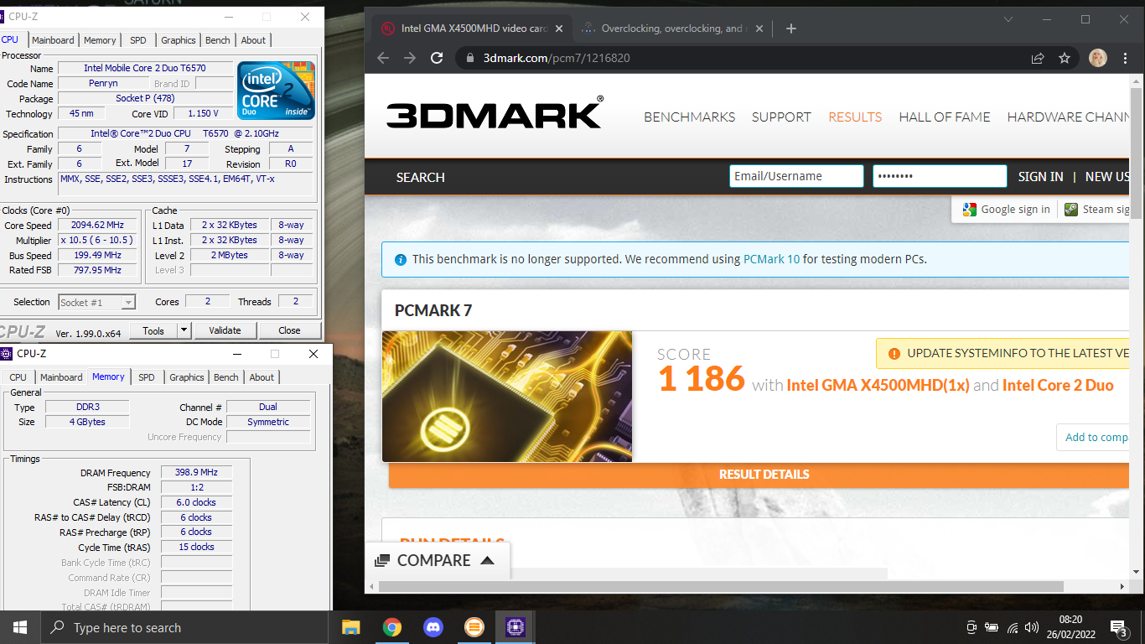The image size is (1145, 644).
Task: Close the Overclocking tab
Action: coord(759,29)
